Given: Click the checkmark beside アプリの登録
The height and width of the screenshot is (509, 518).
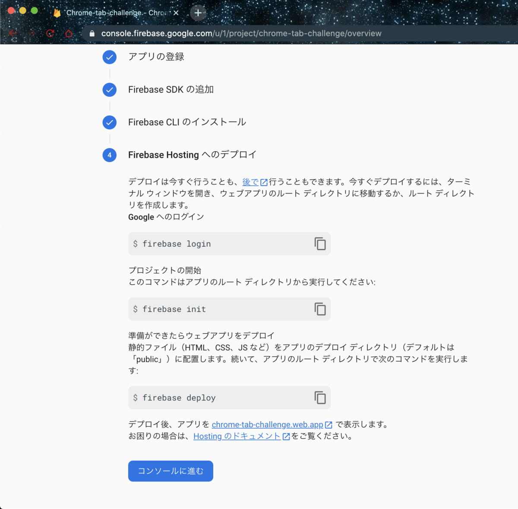Looking at the screenshot, I should [x=110, y=57].
